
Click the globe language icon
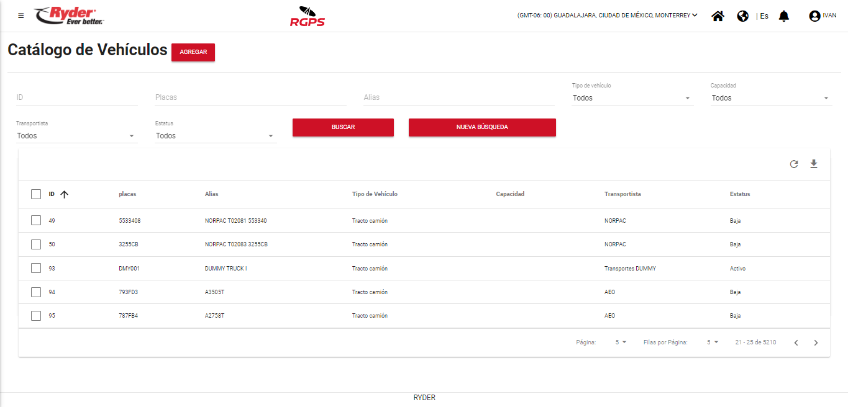(742, 16)
